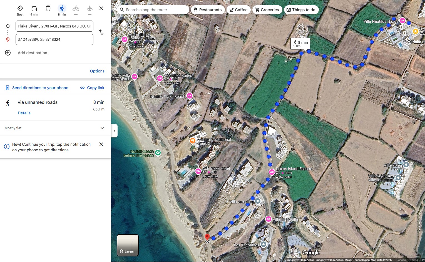Select the Walking travel mode
This screenshot has width=425, height=262.
click(62, 10)
